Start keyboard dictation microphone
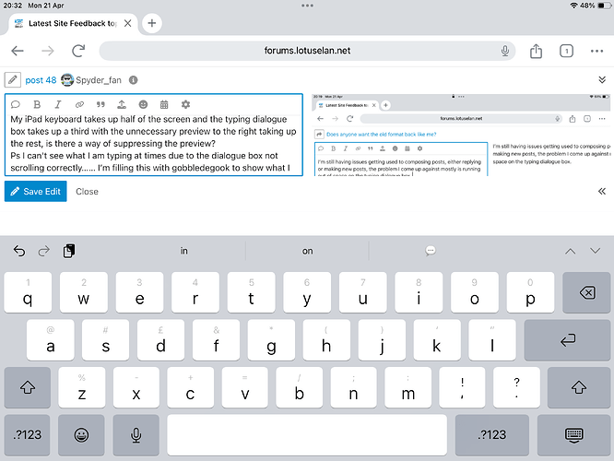This screenshot has width=614, height=461. 136,435
